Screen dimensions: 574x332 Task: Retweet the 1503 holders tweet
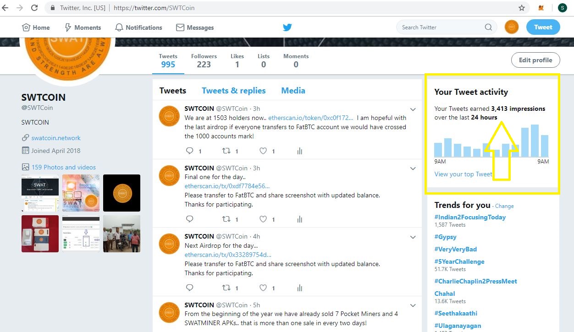coord(226,151)
